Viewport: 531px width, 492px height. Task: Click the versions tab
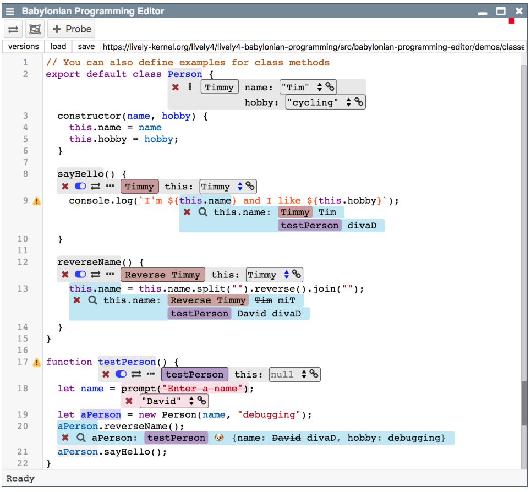24,47
